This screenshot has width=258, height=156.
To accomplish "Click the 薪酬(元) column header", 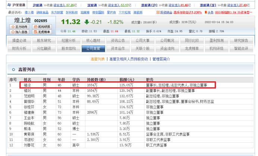I will pos(127,80).
